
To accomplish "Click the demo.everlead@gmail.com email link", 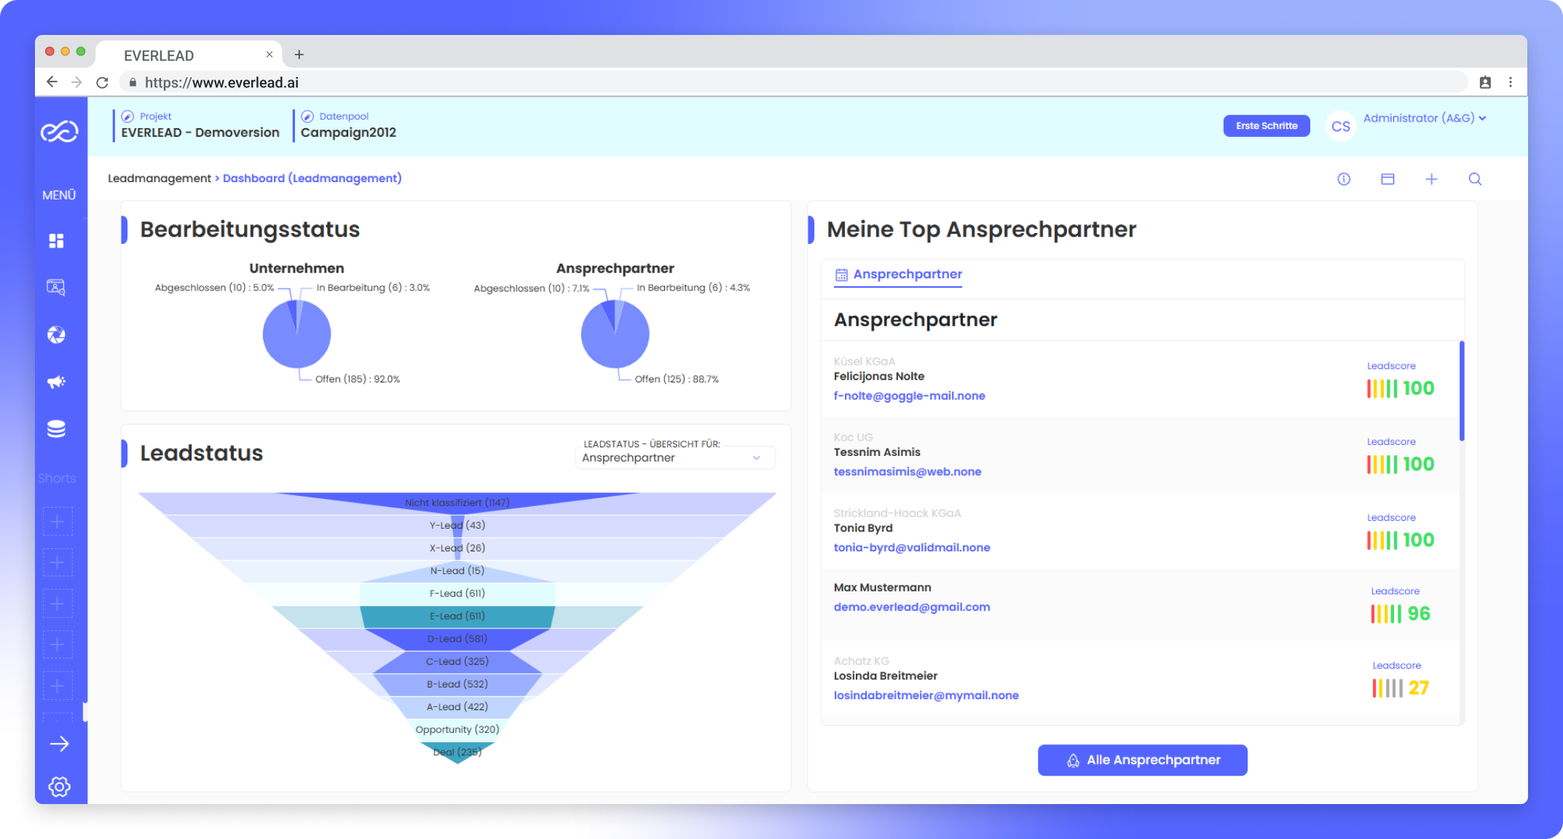I will pyautogui.click(x=912, y=607).
